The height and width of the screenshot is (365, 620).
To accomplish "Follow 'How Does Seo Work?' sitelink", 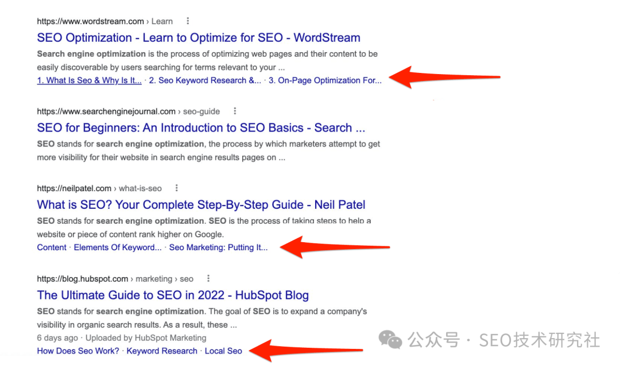I will 78,351.
